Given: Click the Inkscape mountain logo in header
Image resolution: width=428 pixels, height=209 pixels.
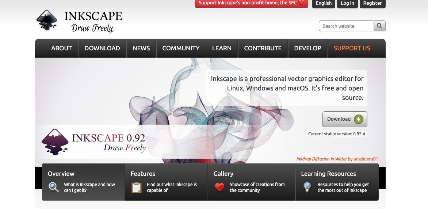Looking at the screenshot, I should tap(47, 20).
